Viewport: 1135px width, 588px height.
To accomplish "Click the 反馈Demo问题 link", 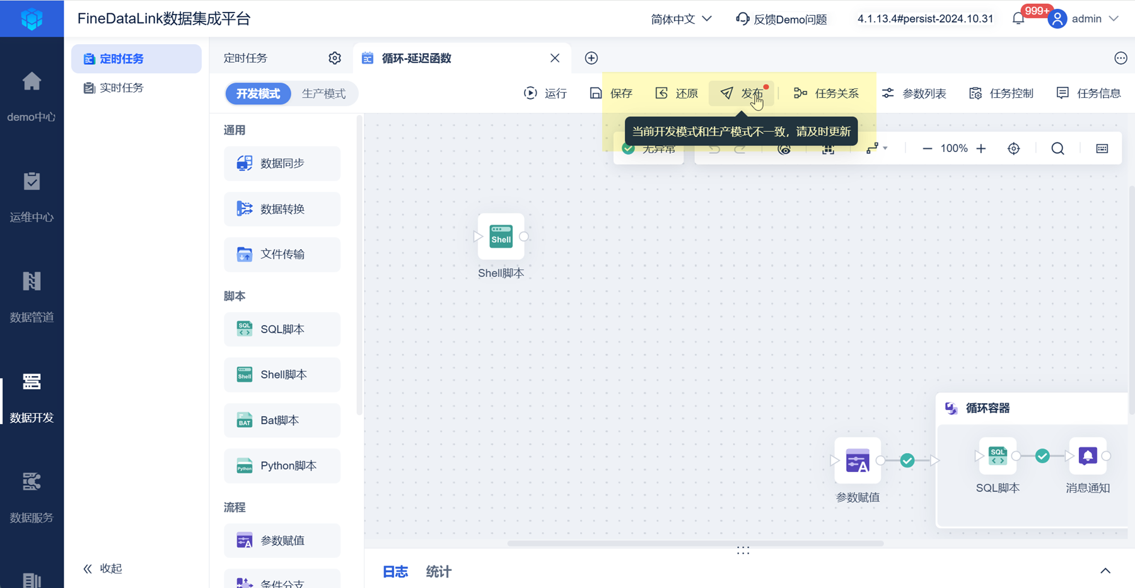I will [x=790, y=19].
